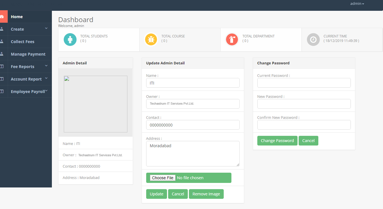Focus the New Password field
Viewport: 383px width, 209px height.
point(304,104)
